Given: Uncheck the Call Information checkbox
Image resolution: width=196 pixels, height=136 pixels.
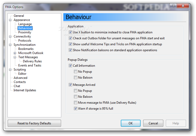Looking at the screenshot, I should point(70,66).
